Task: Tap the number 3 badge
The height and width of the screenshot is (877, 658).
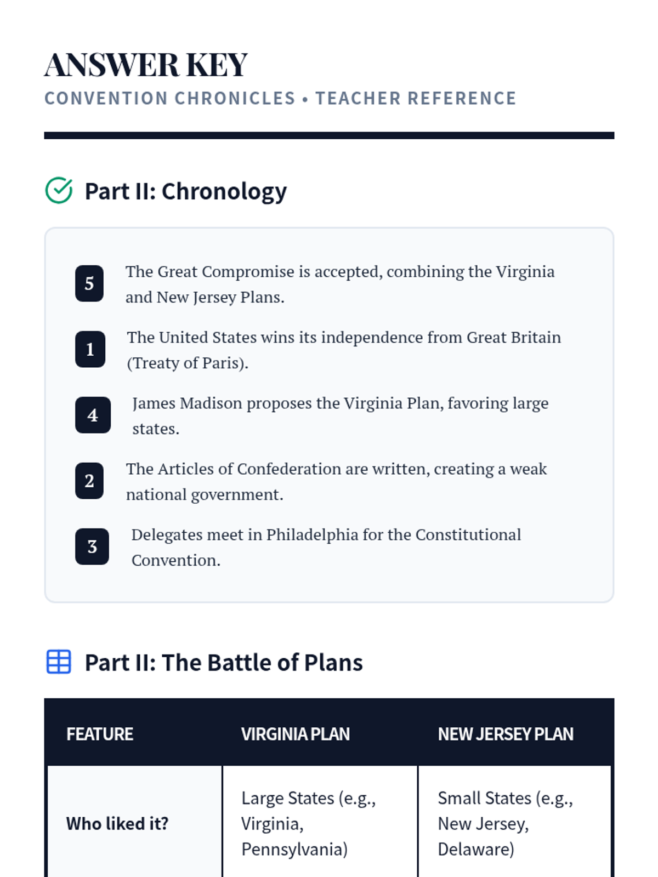Action: coord(92,546)
